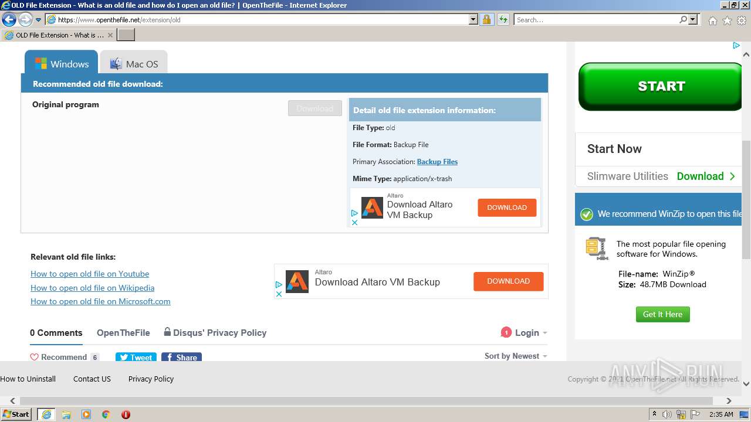Image resolution: width=751 pixels, height=422 pixels.
Task: Click the security lock icon
Action: (486, 19)
